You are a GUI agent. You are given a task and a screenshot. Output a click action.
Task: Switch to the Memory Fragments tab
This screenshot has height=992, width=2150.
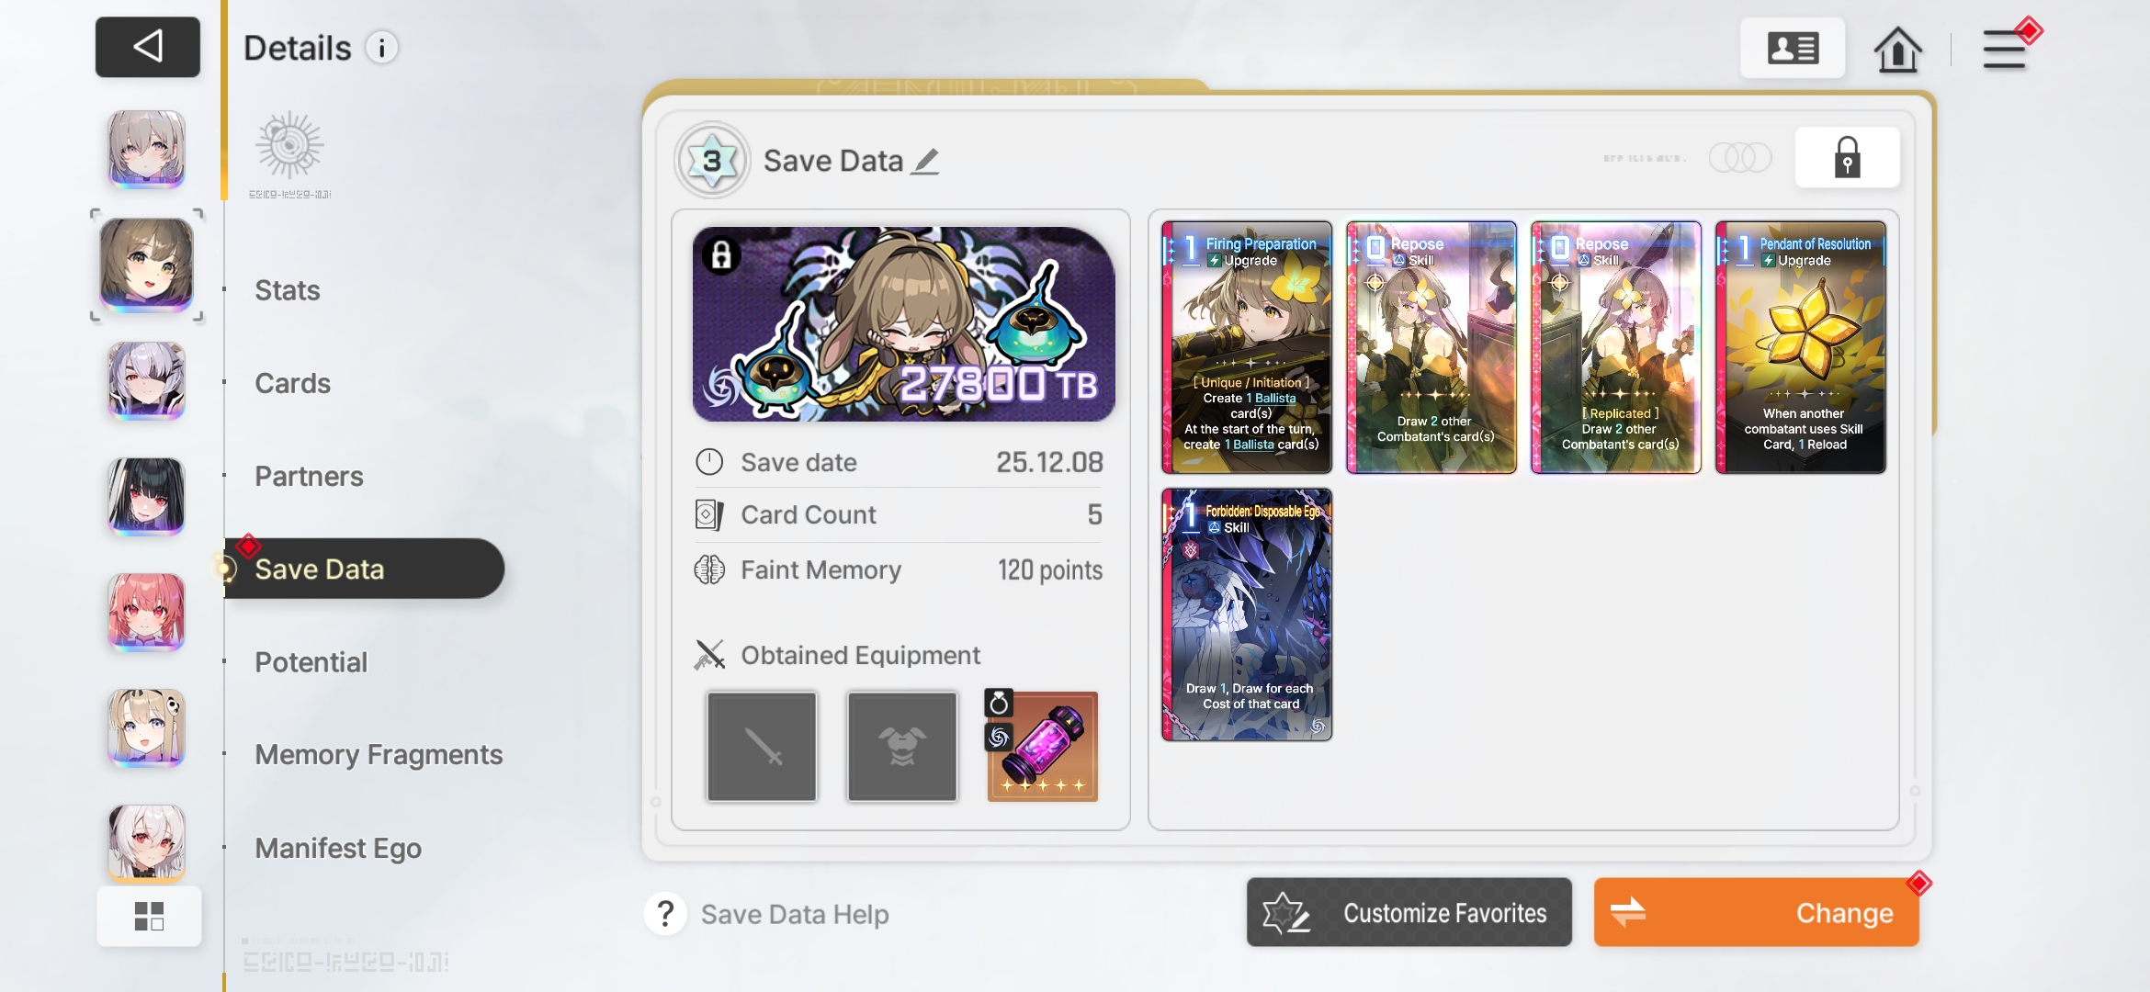[x=379, y=755]
